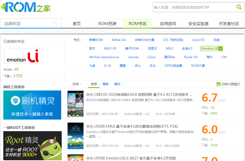Image resolution: width=245 pixels, height=161 pixels.
Task: Expand the 品牌机型 dropdown
Action: 31,24
